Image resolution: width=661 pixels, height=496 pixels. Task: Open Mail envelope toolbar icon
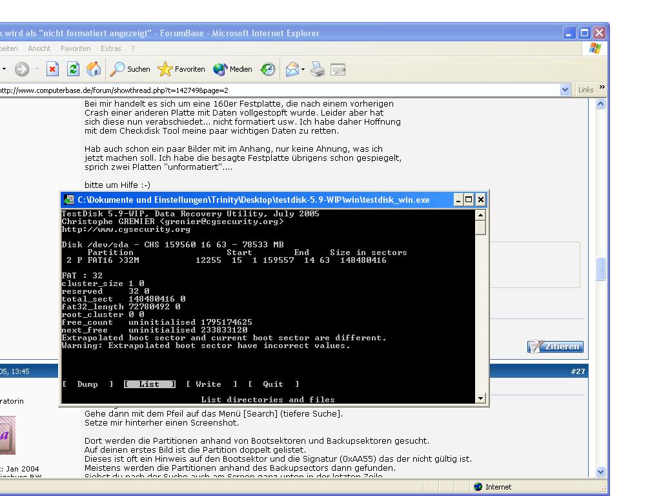(x=292, y=69)
